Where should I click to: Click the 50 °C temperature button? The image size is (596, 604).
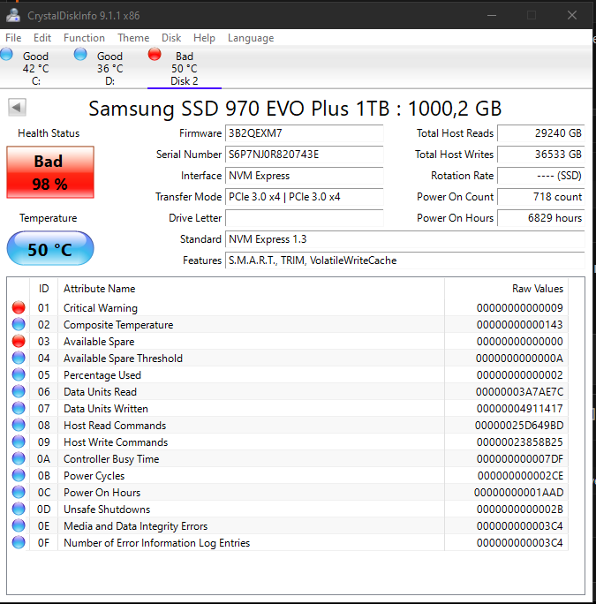pyautogui.click(x=50, y=248)
